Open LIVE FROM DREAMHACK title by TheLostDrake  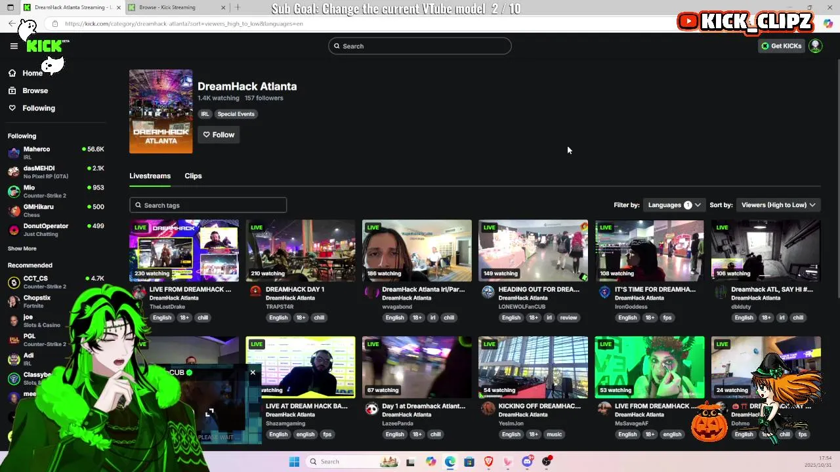tap(190, 289)
